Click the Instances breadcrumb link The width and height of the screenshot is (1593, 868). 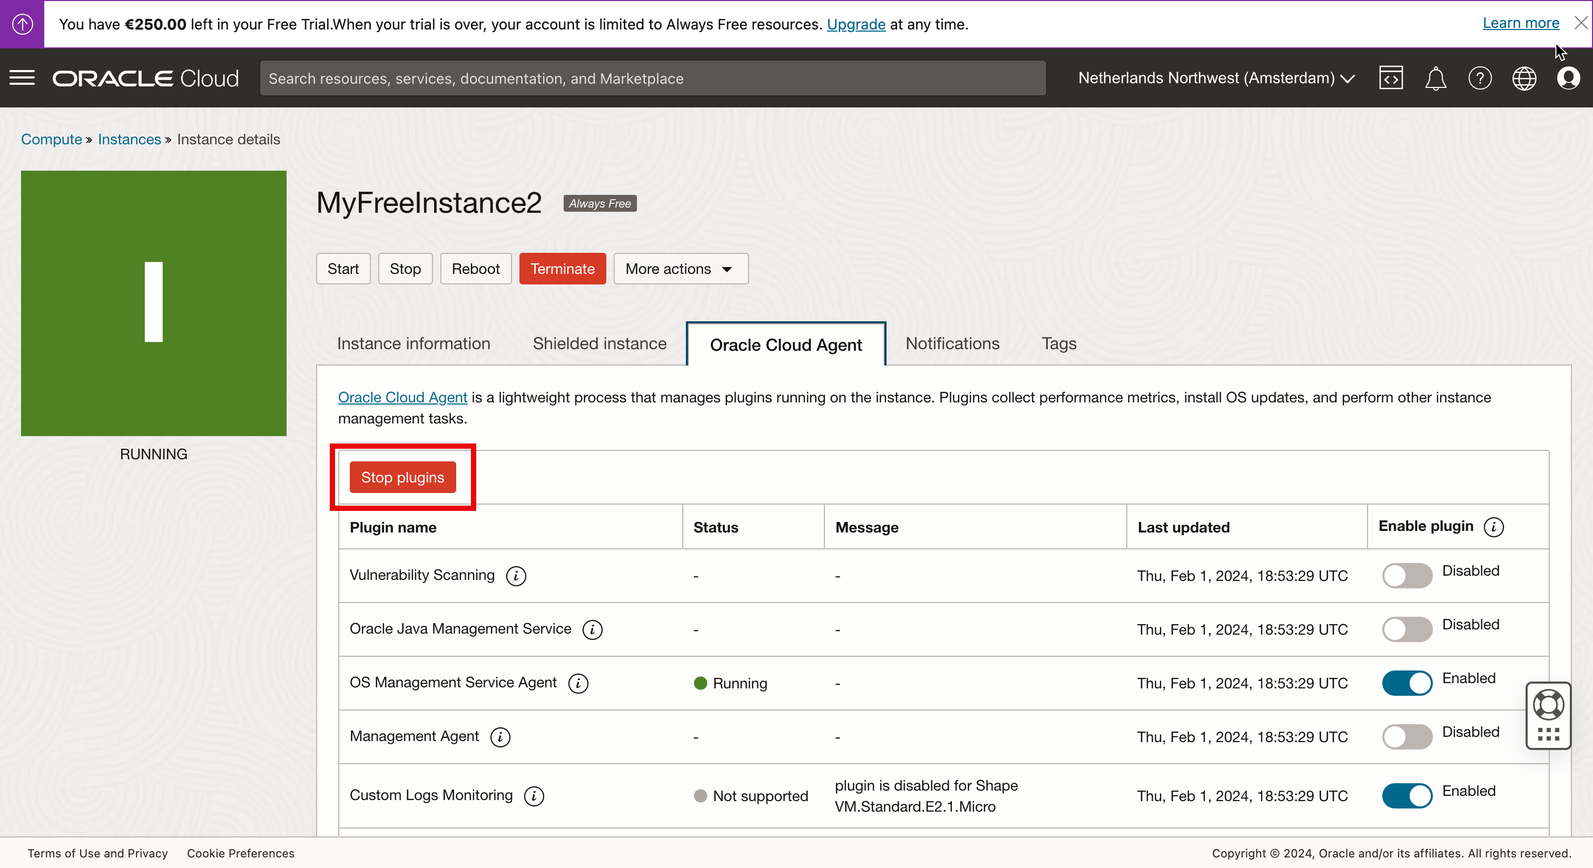129,139
